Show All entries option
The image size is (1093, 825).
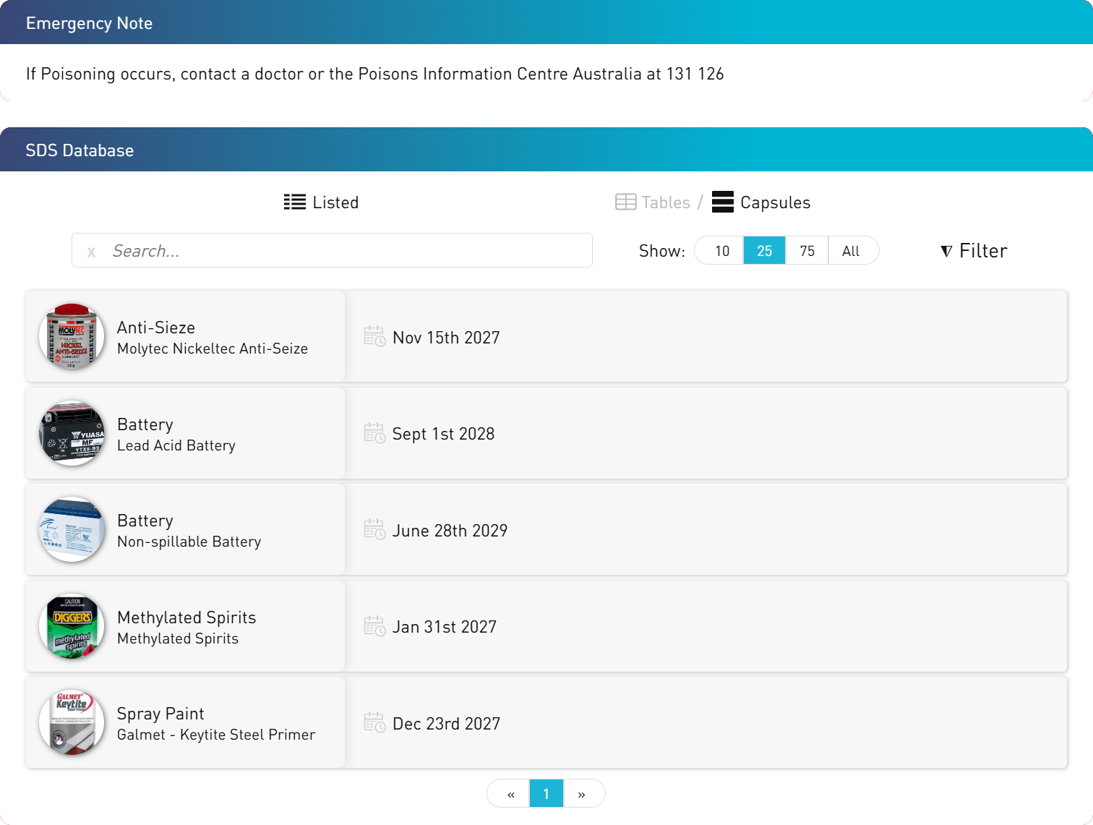[851, 251]
